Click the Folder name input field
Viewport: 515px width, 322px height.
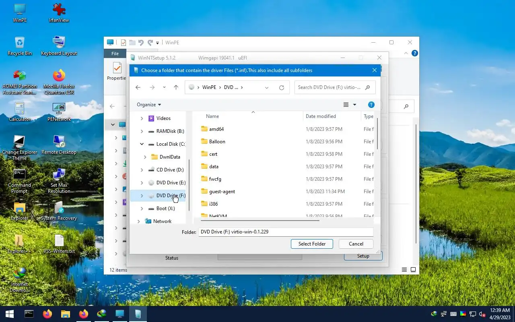pyautogui.click(x=286, y=232)
